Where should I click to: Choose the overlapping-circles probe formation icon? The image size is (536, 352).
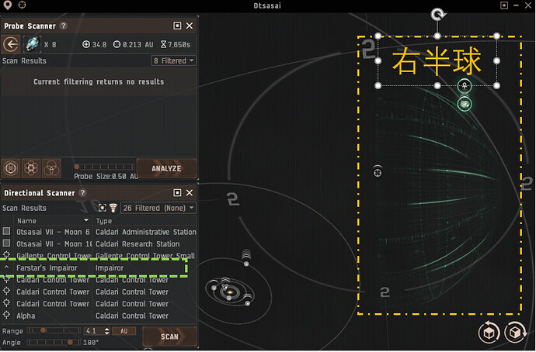point(51,167)
